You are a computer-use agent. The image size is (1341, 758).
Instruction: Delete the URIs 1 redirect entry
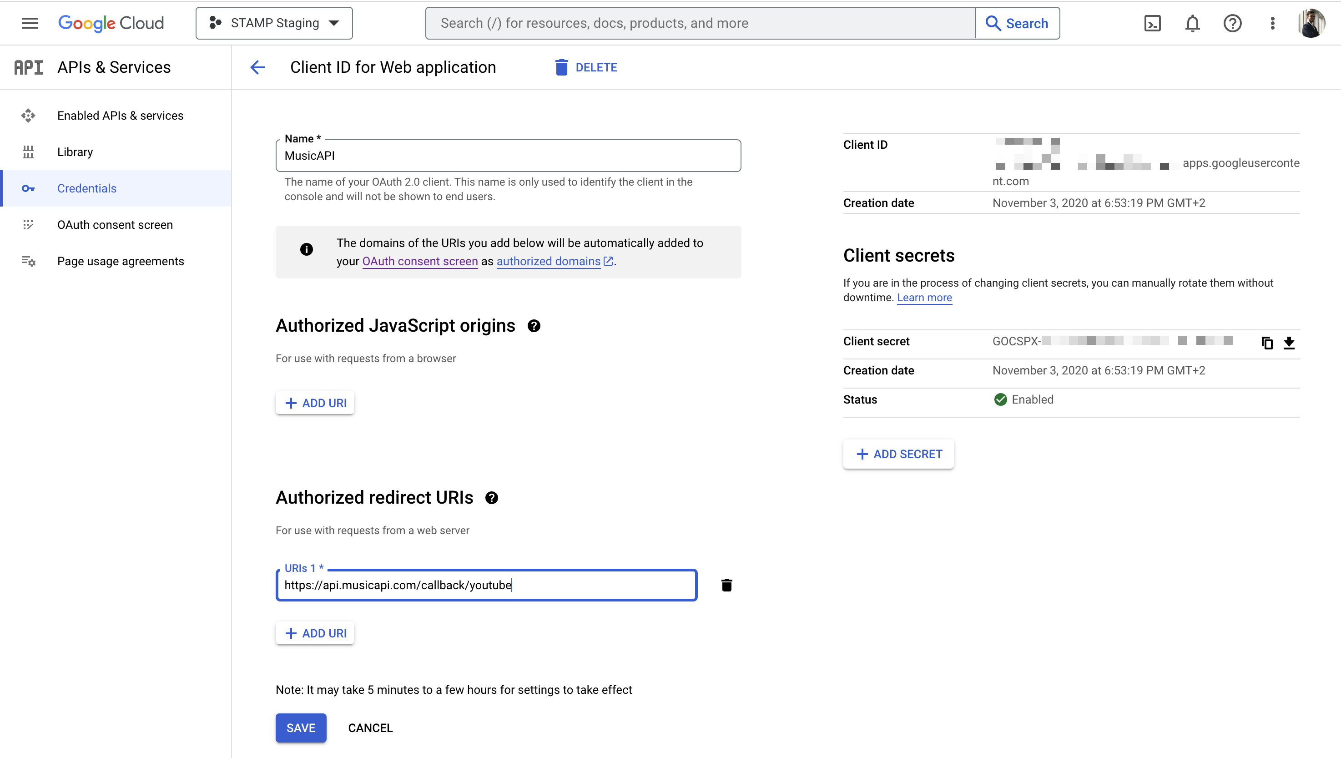point(727,585)
